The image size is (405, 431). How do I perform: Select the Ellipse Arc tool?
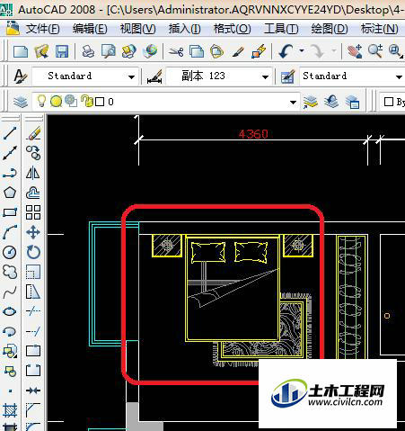(10, 331)
